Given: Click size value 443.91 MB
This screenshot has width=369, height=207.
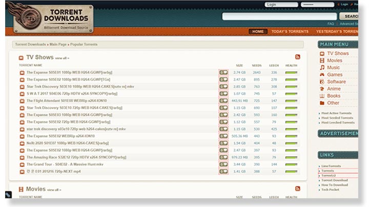Looking at the screenshot, I should coord(239,100).
